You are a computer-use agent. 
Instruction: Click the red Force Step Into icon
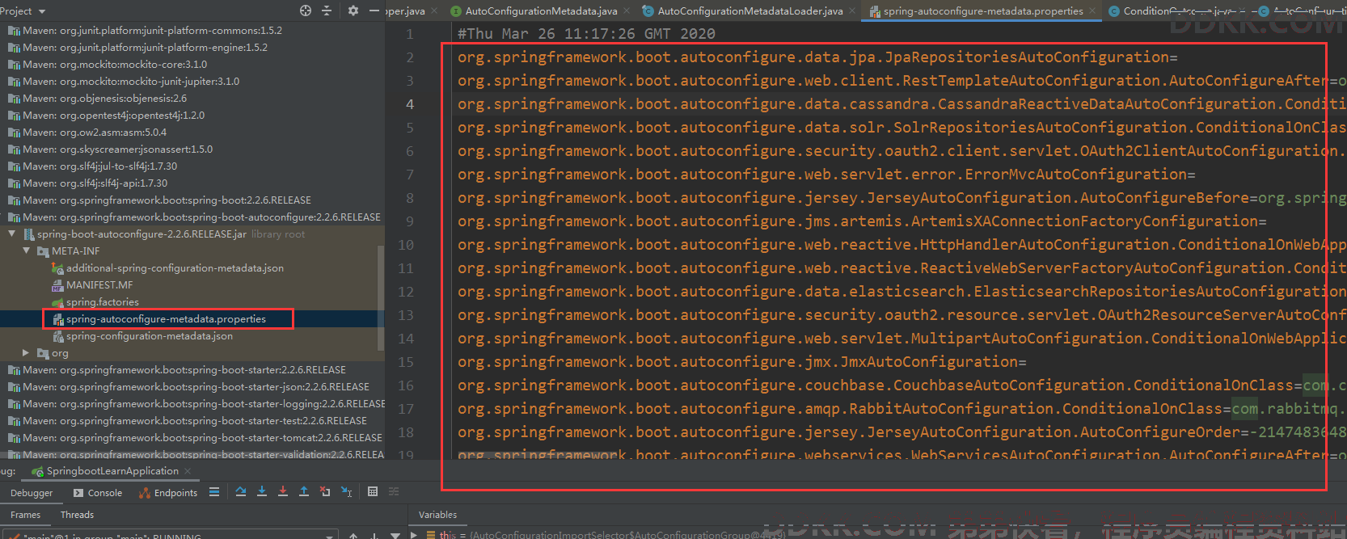283,491
